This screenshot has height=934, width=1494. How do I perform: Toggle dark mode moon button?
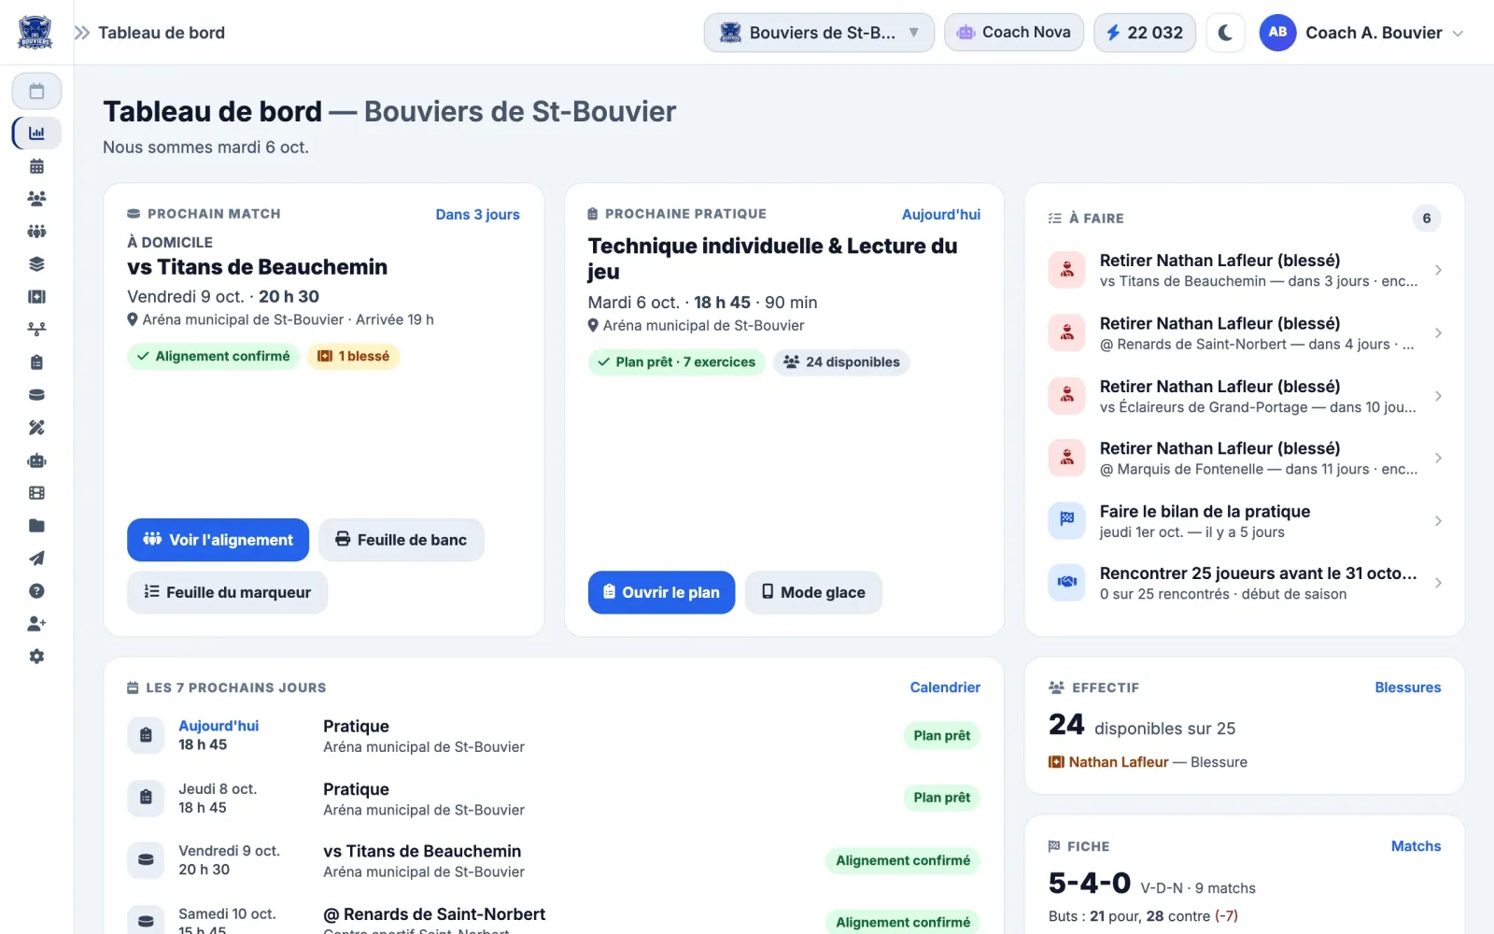pos(1225,33)
